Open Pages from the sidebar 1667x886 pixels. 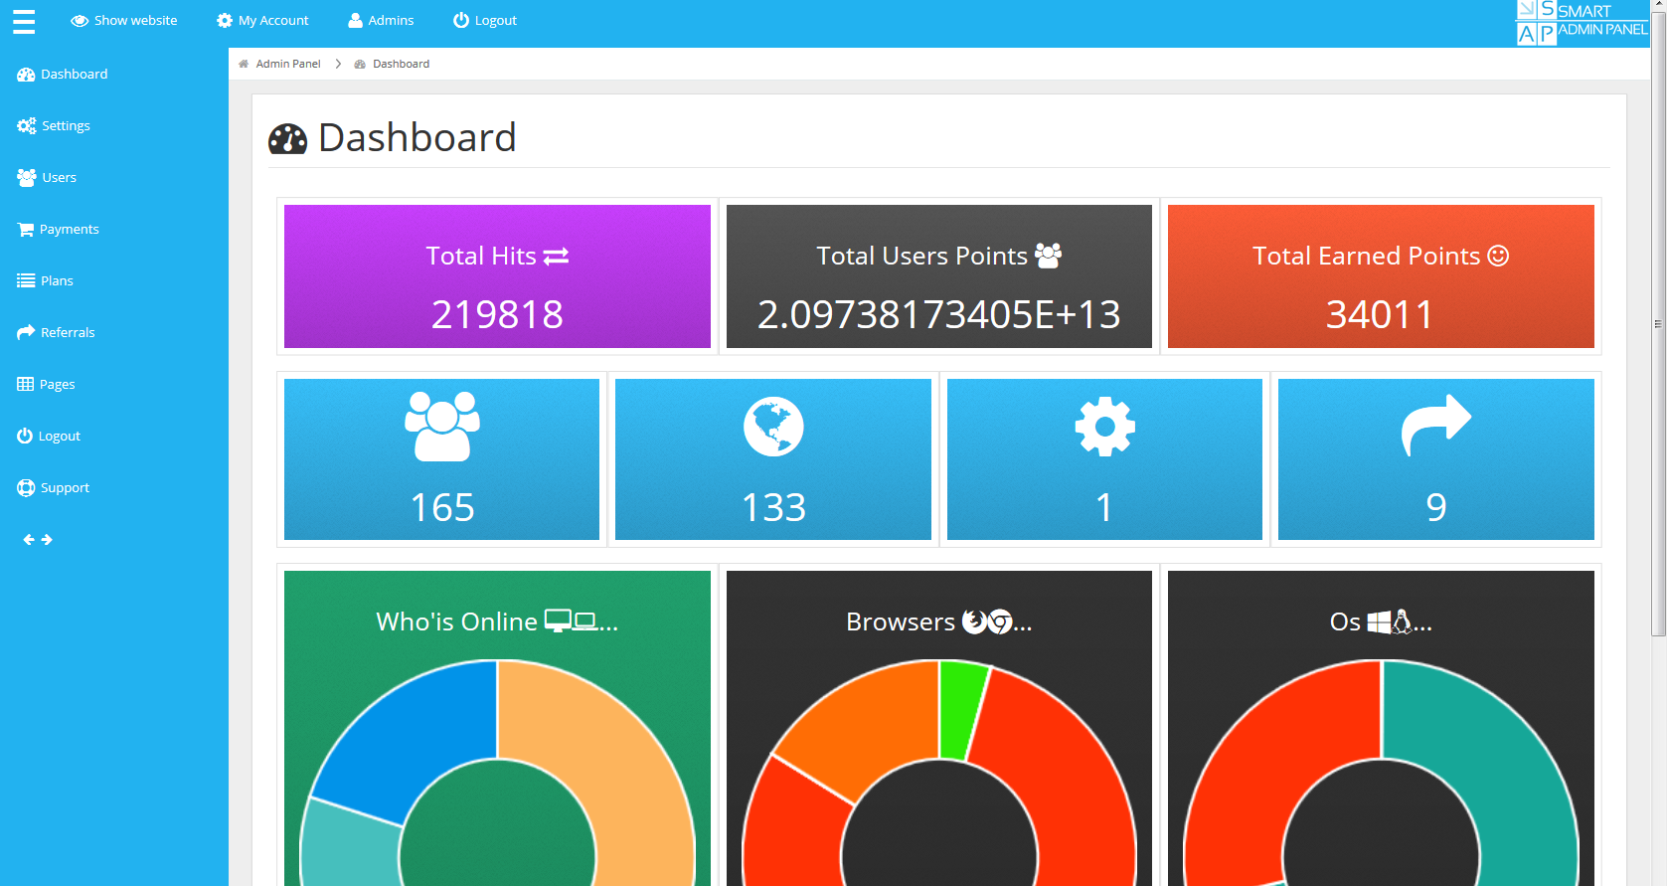pos(47,385)
